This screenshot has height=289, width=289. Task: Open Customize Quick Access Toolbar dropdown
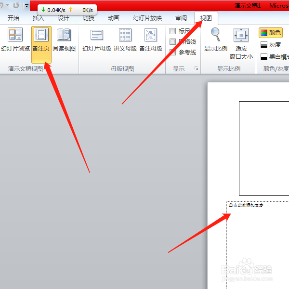tap(26, 6)
